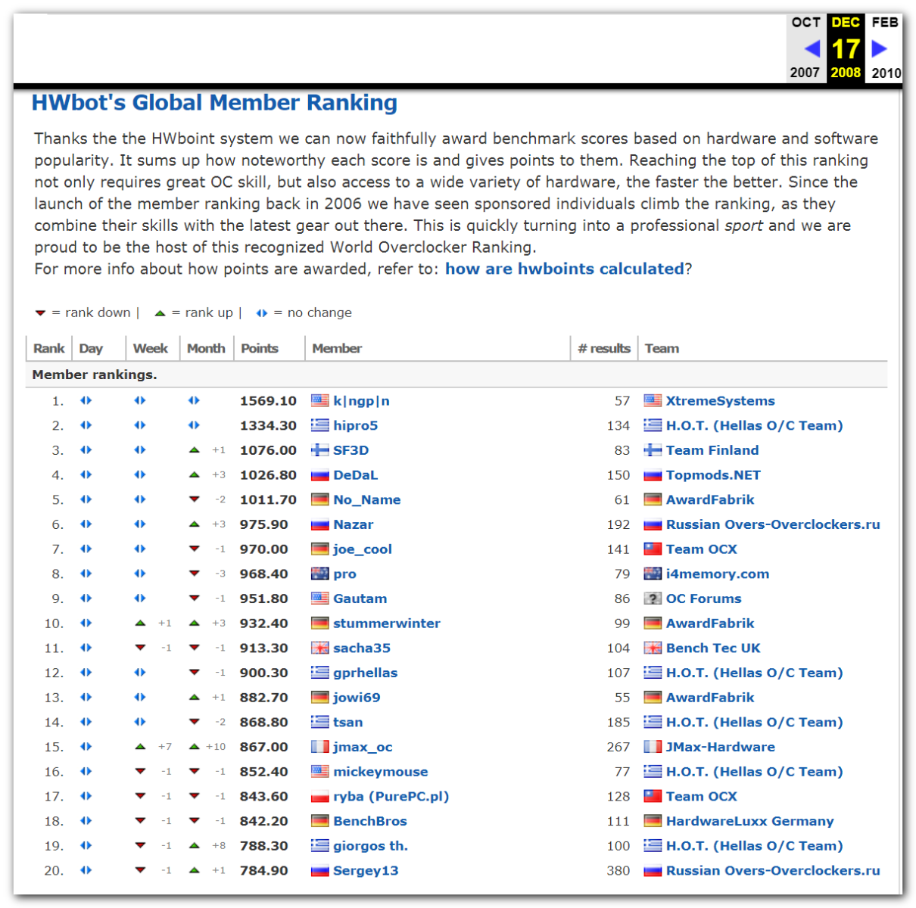Open member profile ryba (PurePC.pl)
The height and width of the screenshot is (908, 916).
click(x=391, y=797)
